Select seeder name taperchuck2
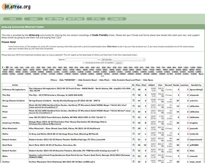 pyautogui.click(x=196, y=140)
